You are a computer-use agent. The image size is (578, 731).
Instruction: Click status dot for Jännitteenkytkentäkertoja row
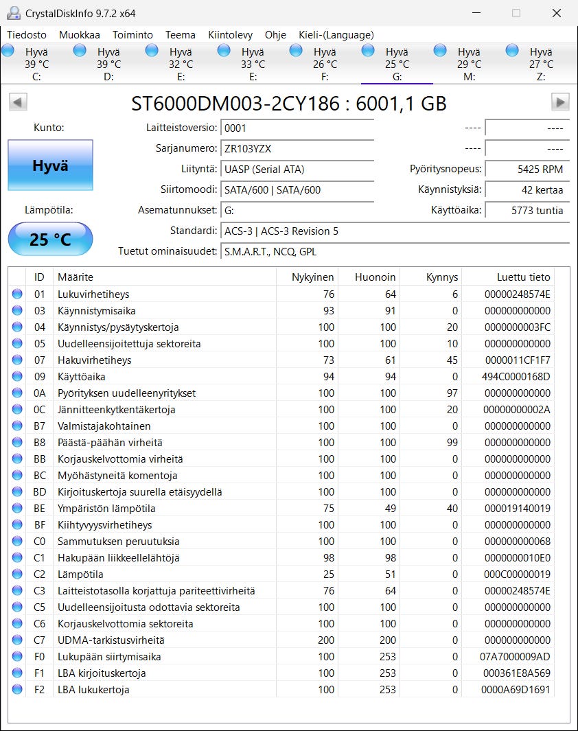pyautogui.click(x=17, y=409)
